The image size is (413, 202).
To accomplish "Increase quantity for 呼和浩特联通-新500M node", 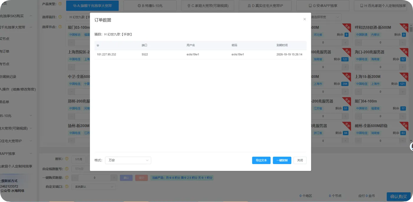I will [x=403, y=42].
